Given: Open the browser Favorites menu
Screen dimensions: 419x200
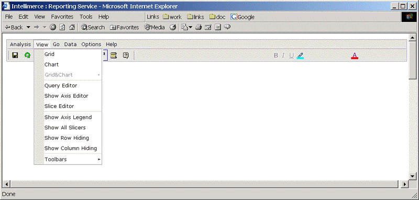Looking at the screenshot, I should coord(62,17).
